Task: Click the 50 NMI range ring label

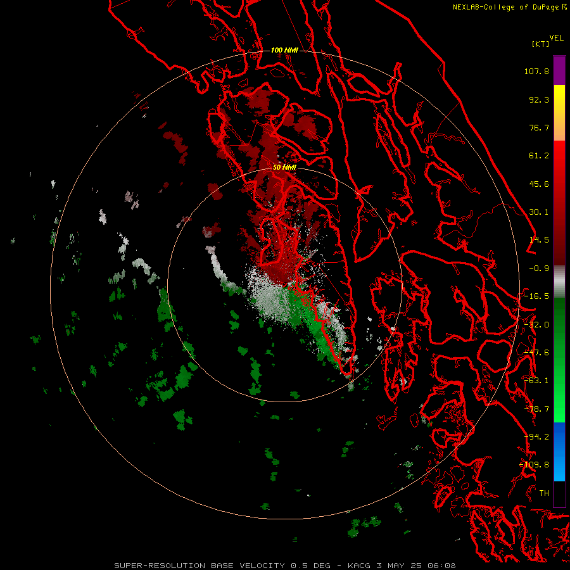Action: point(284,167)
